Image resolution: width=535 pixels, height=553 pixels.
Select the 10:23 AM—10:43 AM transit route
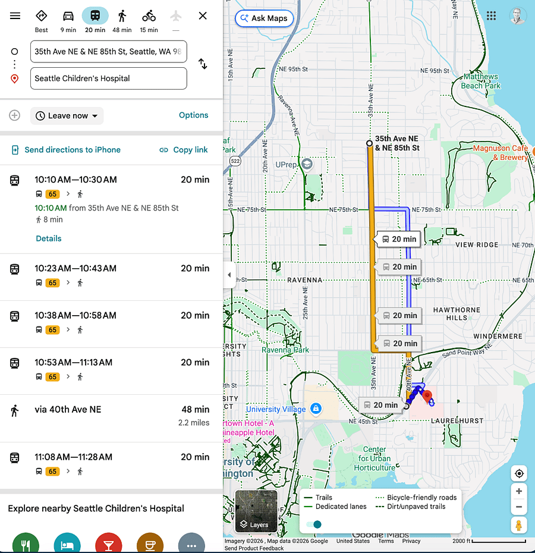[111, 277]
